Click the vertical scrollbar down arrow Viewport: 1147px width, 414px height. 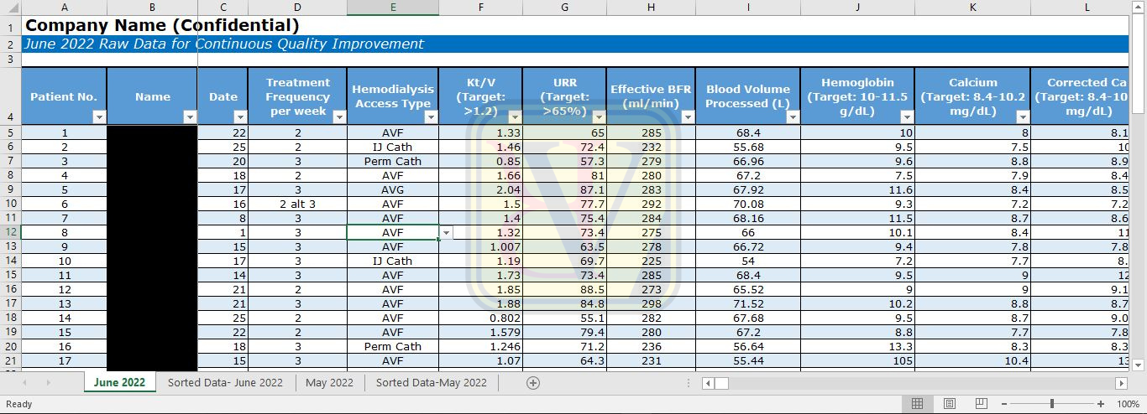[1138, 365]
